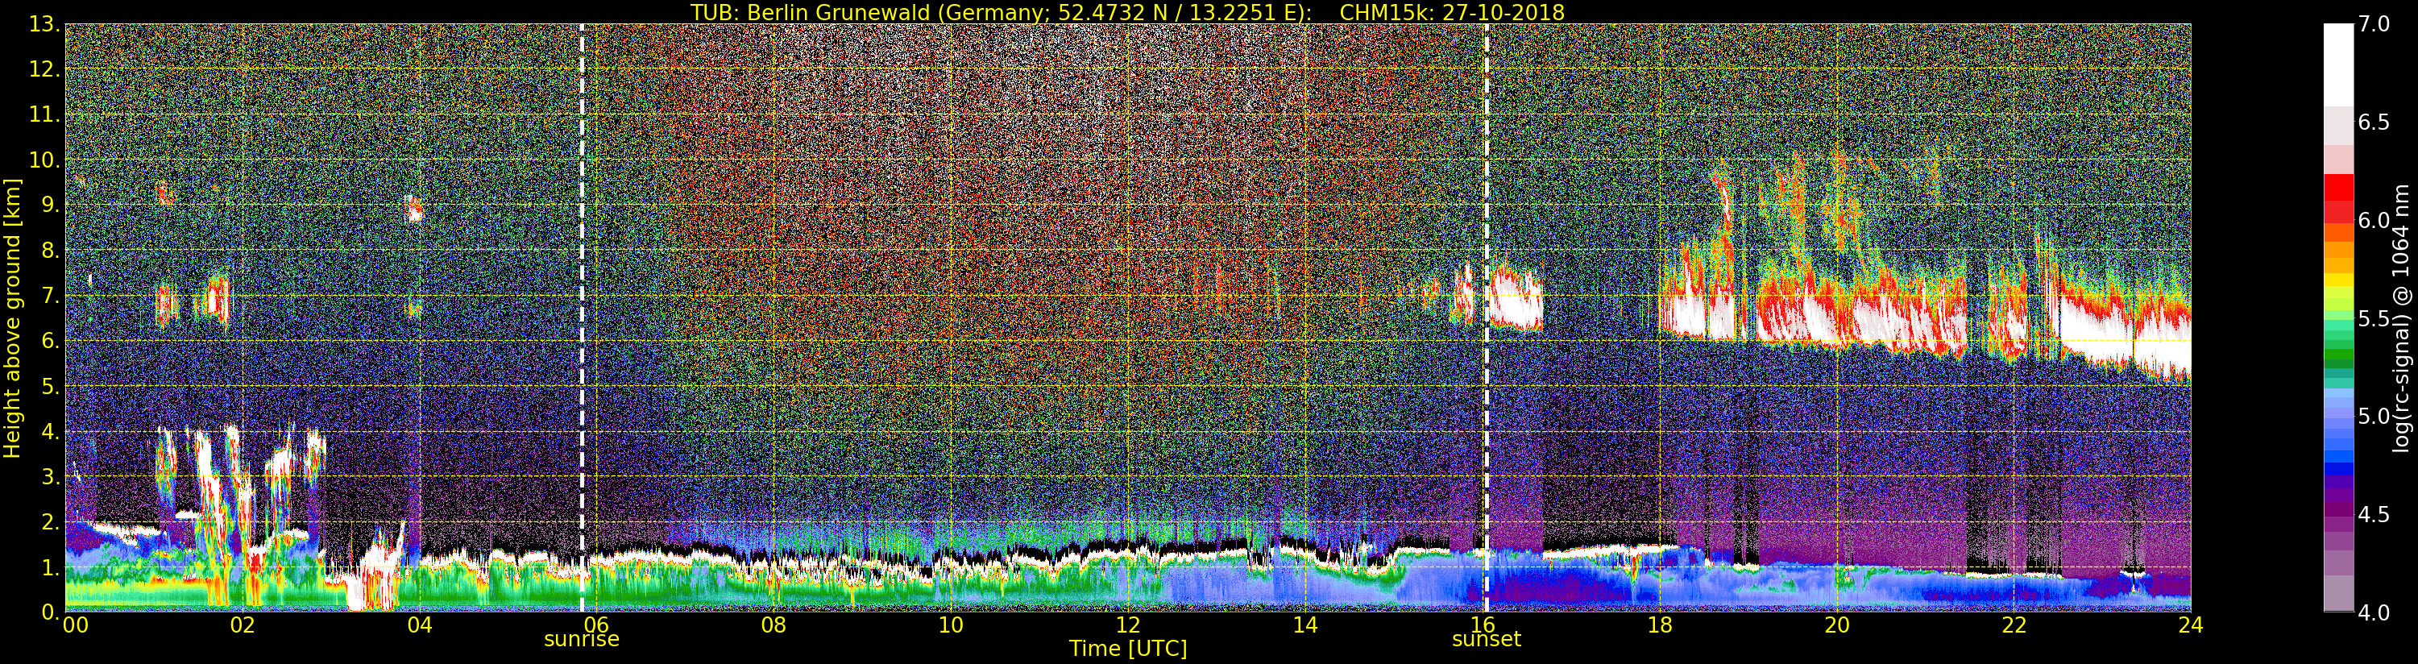Click the '7.' height axis tick label
Image resolution: width=2418 pixels, height=664 pixels.
(51, 296)
